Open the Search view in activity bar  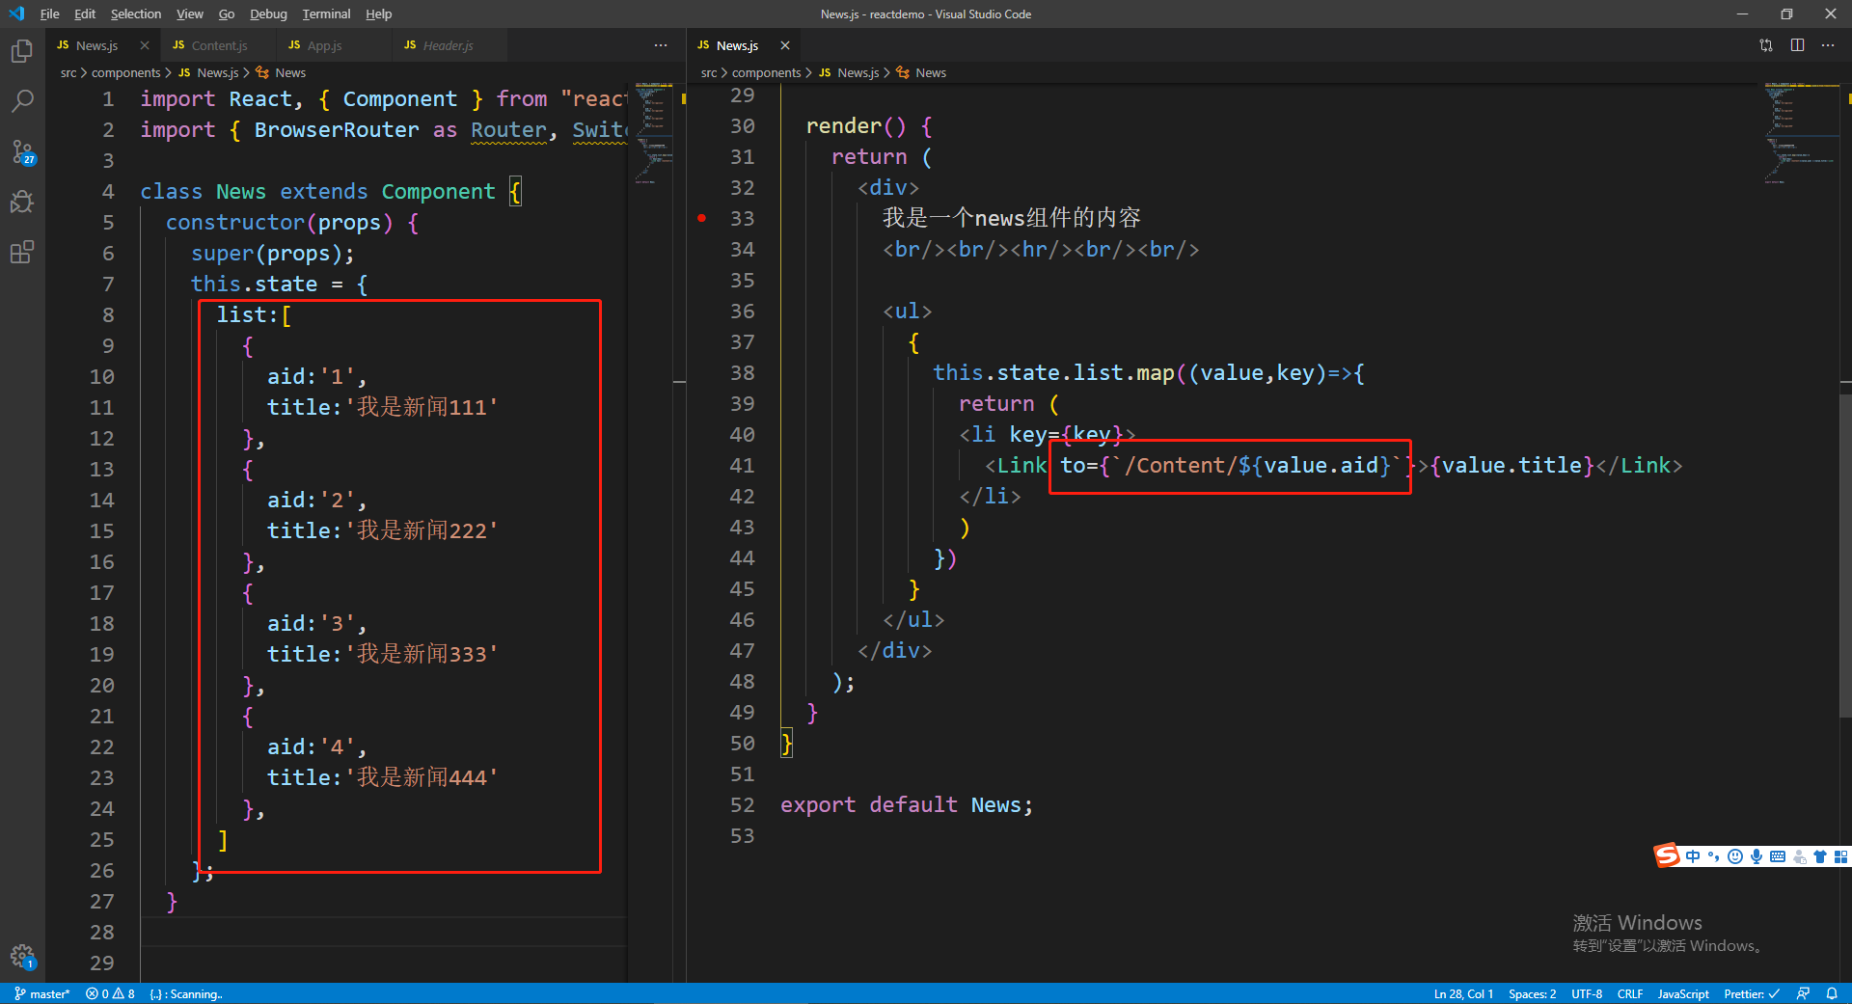pos(22,101)
